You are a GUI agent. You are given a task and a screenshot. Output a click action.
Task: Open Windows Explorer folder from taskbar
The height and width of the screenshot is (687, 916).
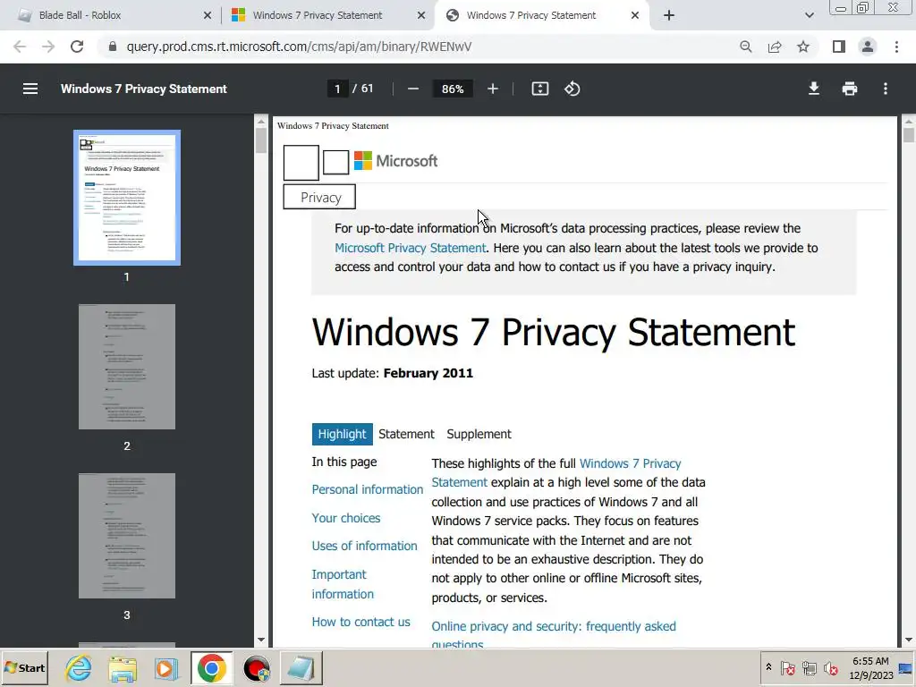point(122,668)
